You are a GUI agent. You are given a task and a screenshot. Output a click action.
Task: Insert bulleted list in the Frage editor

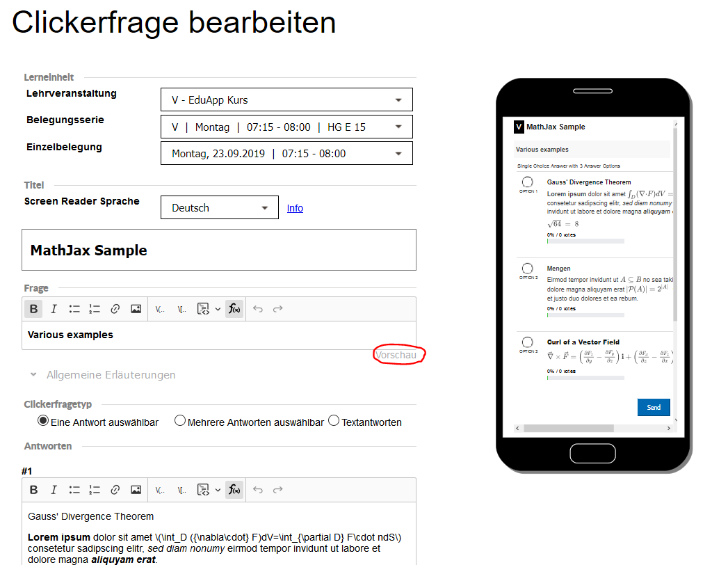[74, 309]
